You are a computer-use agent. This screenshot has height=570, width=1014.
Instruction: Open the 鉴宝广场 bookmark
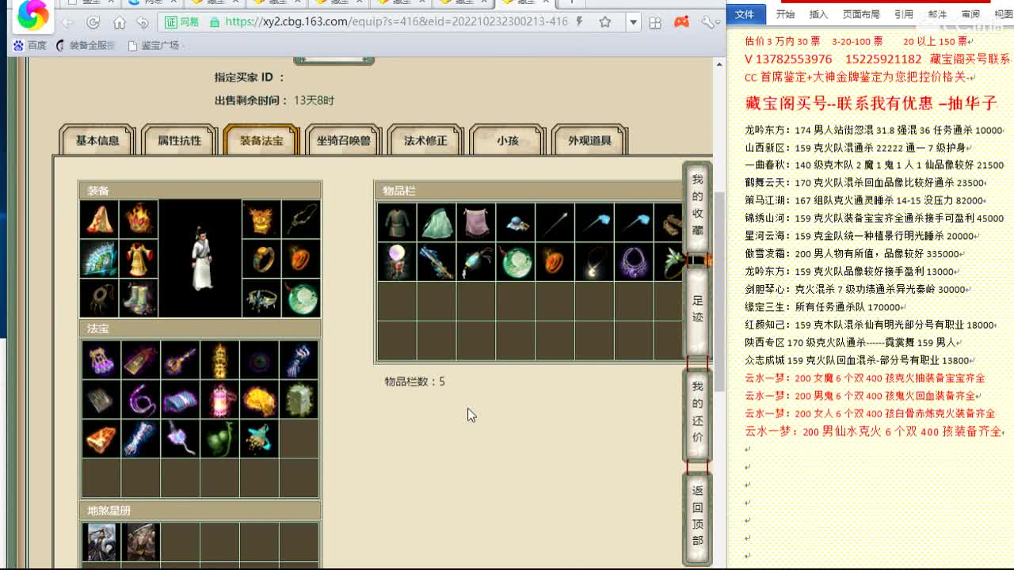[x=154, y=45]
